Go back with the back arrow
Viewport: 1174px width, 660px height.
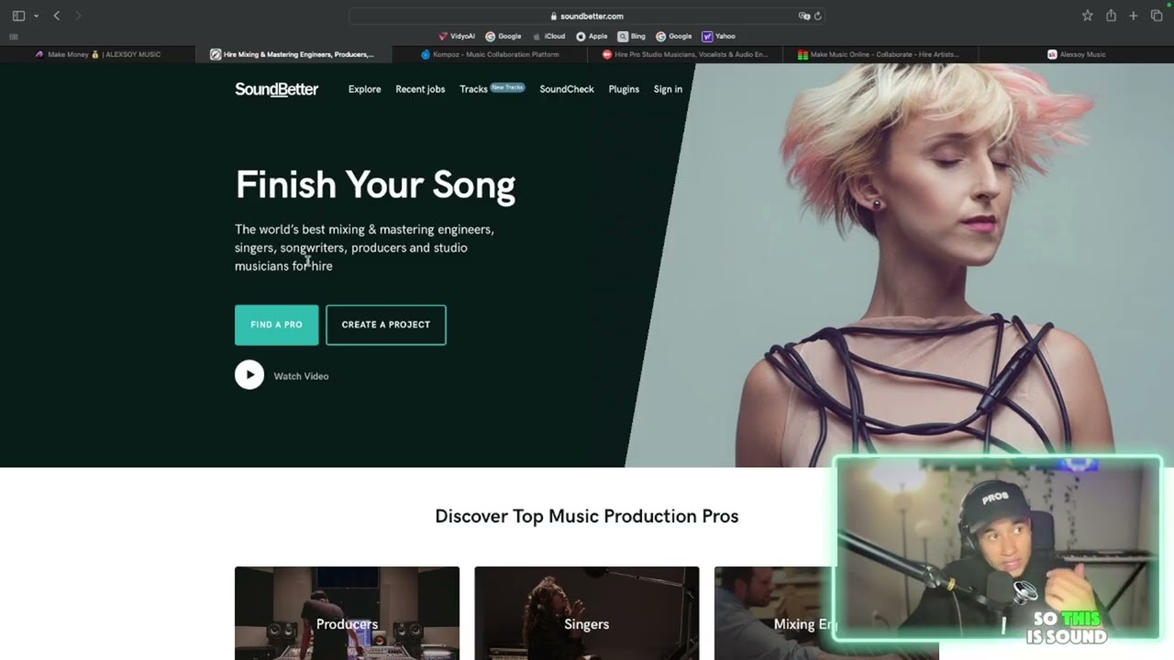pos(57,16)
